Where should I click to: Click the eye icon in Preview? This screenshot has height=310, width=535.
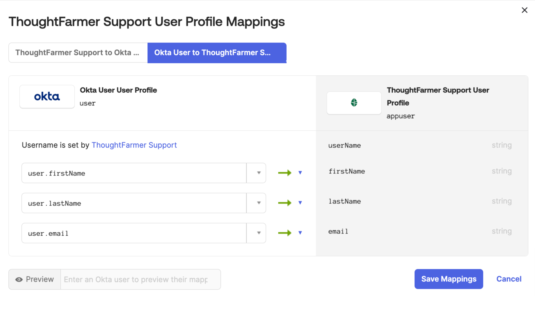[19, 280]
